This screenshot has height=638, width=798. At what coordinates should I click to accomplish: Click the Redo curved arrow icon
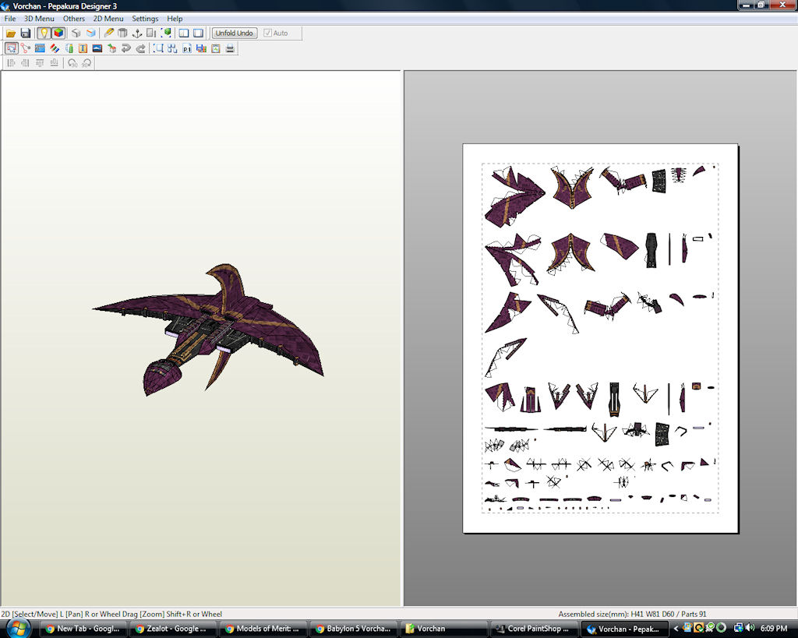[x=140, y=48]
